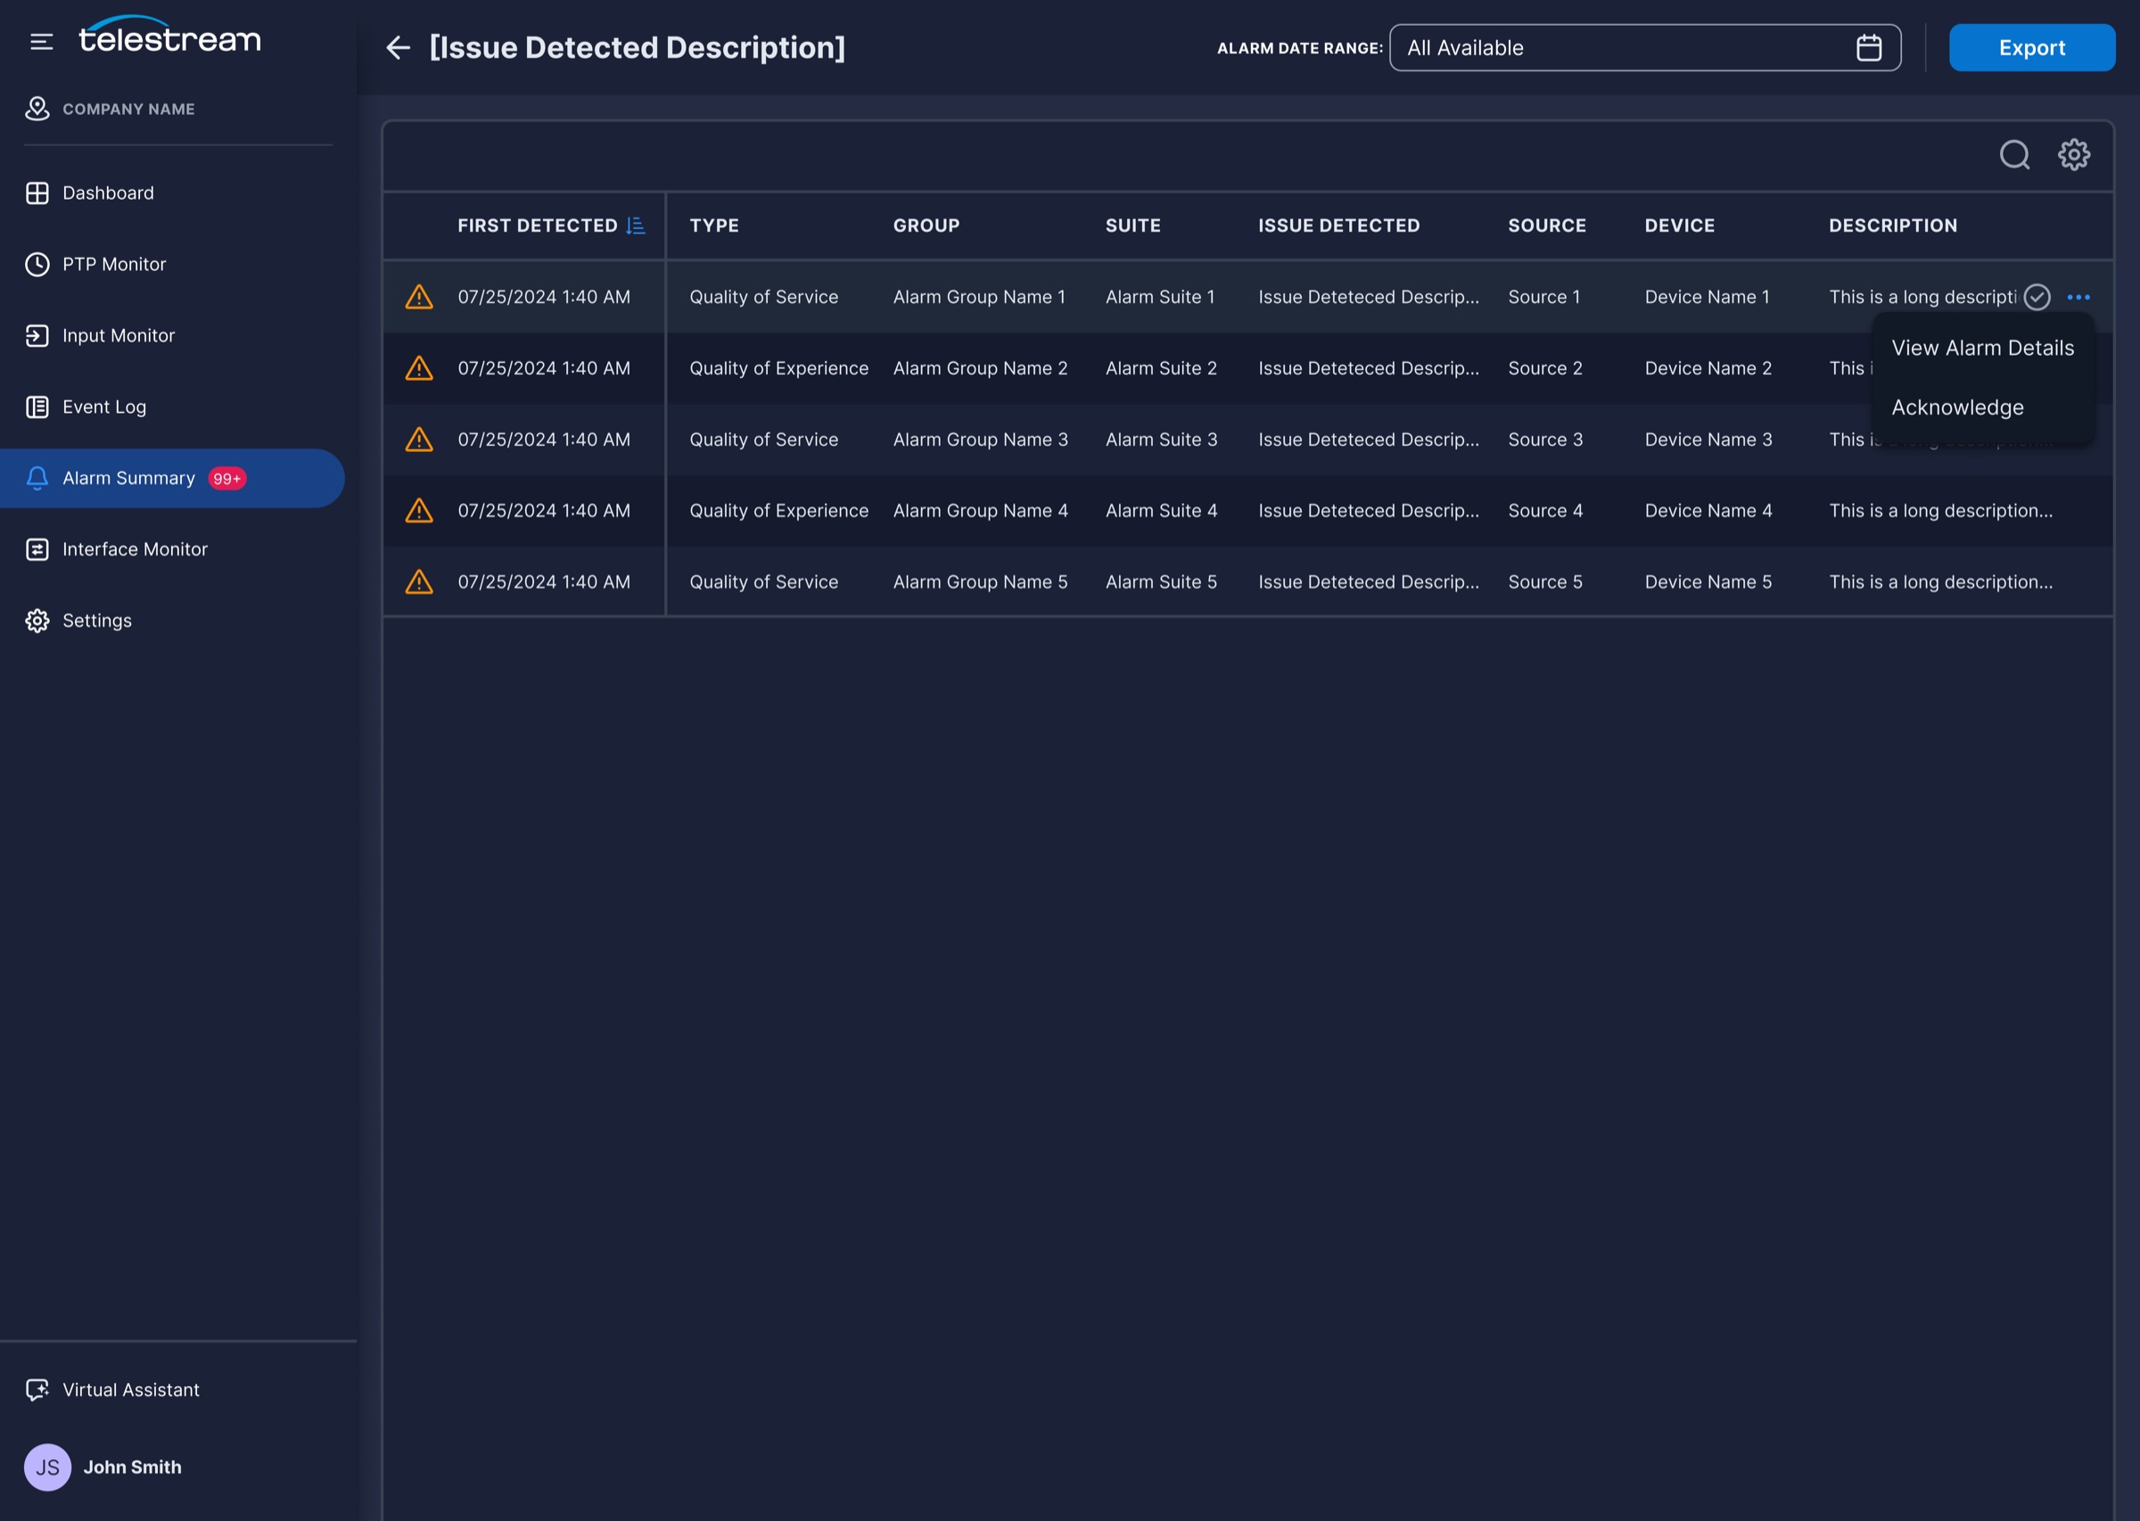Click the DESCRIPTION column header
Screen dimensions: 2140x1521
[1893, 226]
